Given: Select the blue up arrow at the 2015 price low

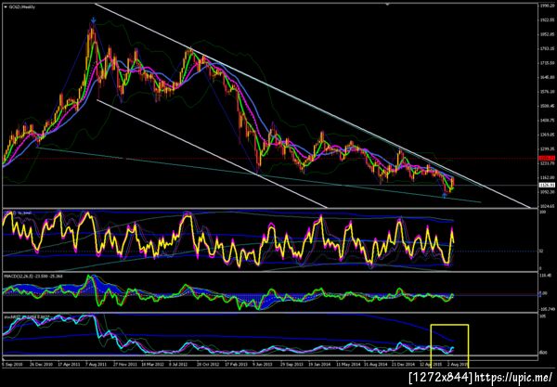Looking at the screenshot, I should click(444, 195).
